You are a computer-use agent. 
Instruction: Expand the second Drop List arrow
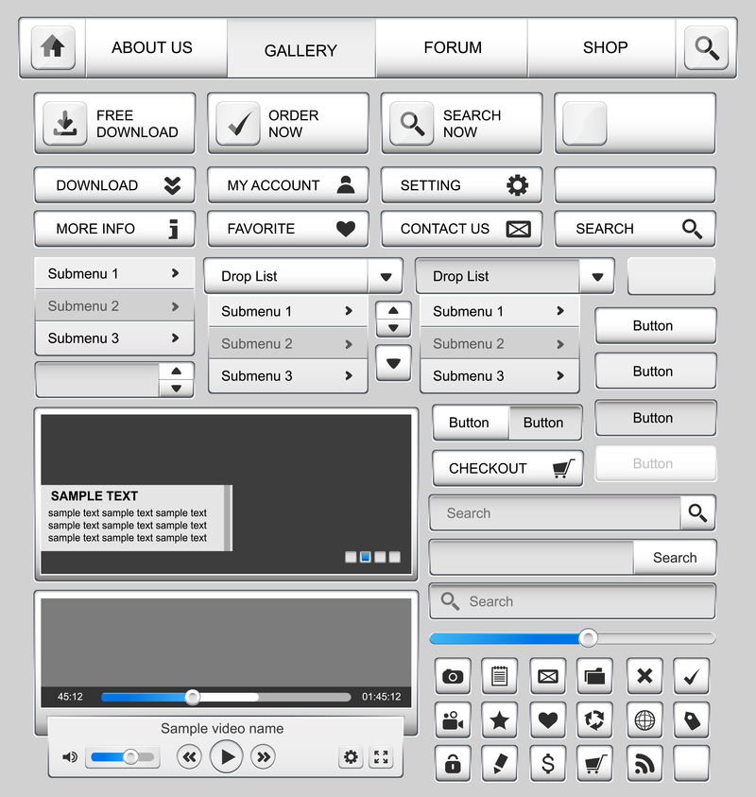(x=597, y=276)
